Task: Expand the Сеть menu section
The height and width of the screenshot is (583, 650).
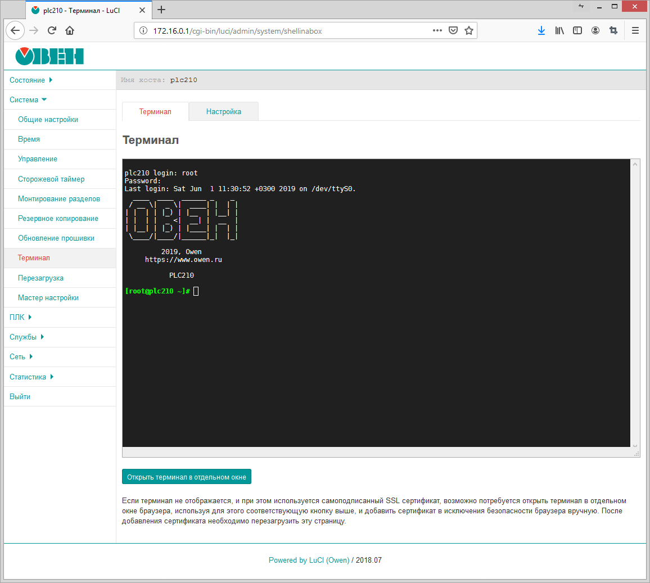Action: [21, 357]
